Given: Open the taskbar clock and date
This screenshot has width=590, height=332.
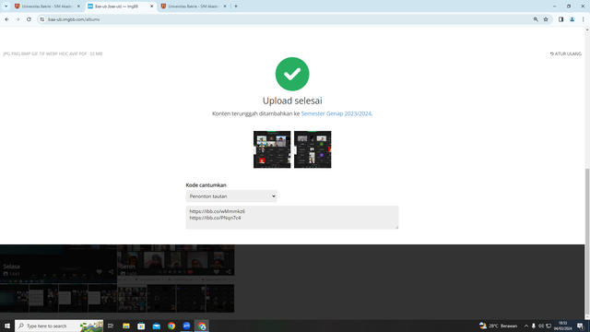Looking at the screenshot, I should [562, 326].
